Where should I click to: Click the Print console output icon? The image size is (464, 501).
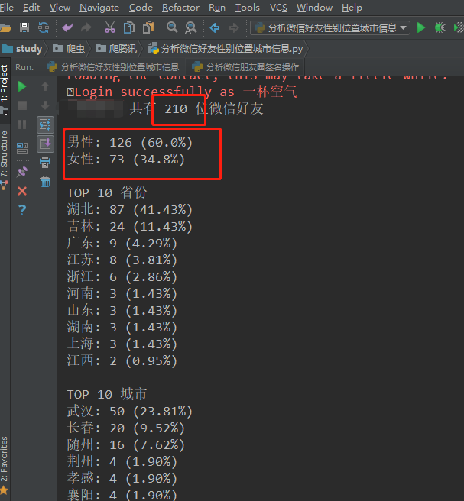45,163
